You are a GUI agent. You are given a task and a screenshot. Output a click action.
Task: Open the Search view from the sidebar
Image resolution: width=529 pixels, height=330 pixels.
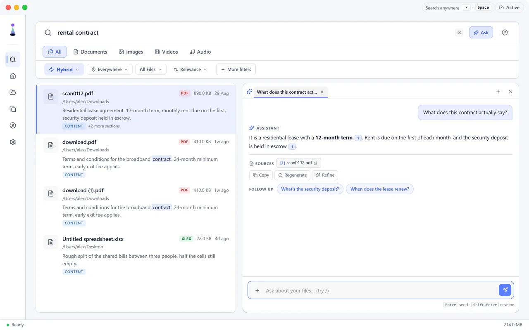click(13, 59)
